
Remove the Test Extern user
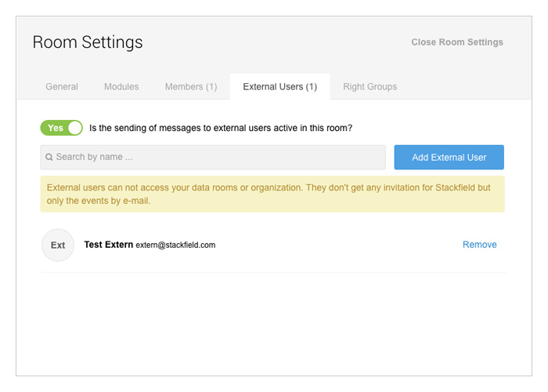pos(479,245)
